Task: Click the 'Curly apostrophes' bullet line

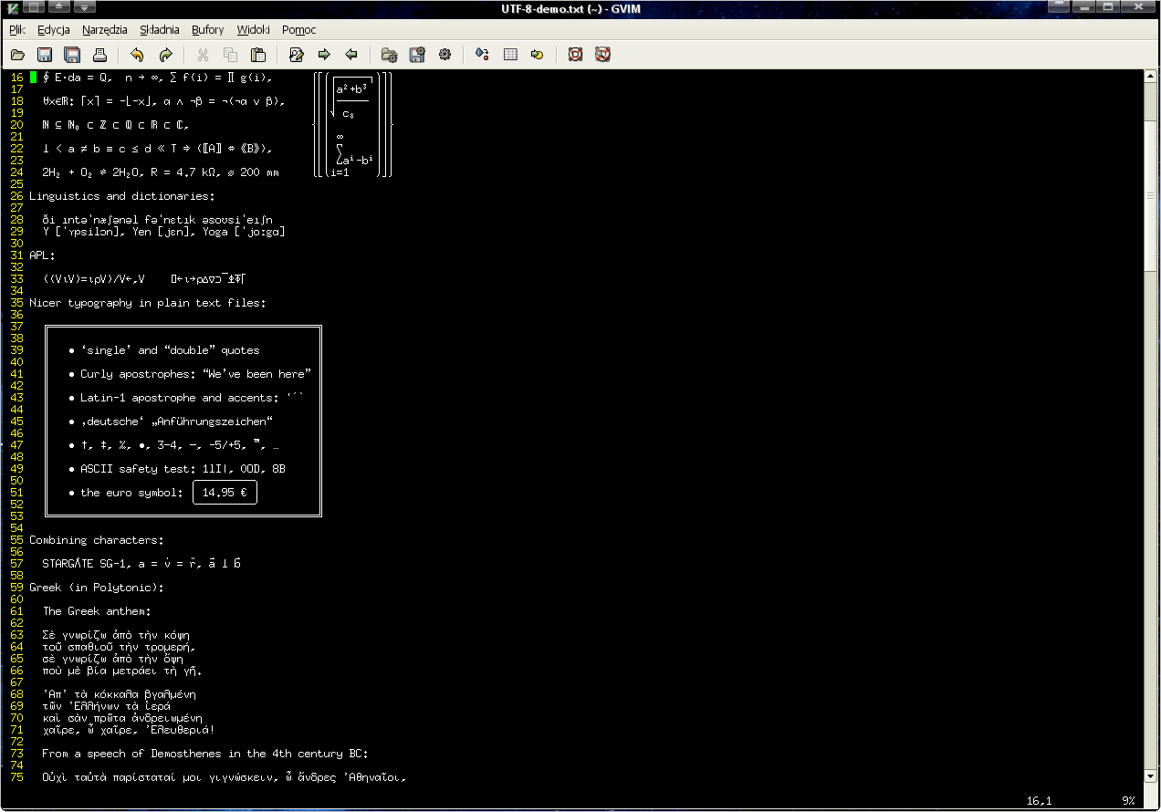Action: pos(190,374)
